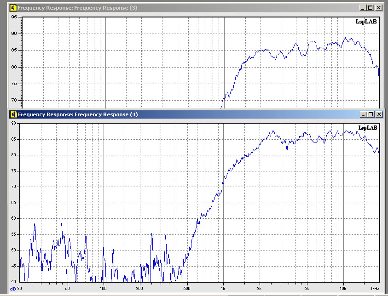
Task: Click the 65 dB axis label
Action: [13, 203]
